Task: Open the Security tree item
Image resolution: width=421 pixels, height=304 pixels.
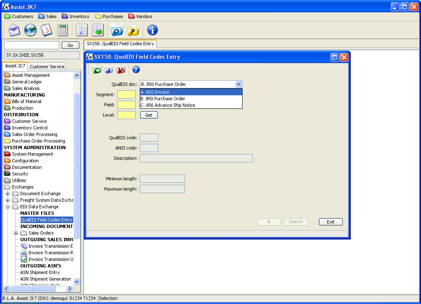Action: 20,174
